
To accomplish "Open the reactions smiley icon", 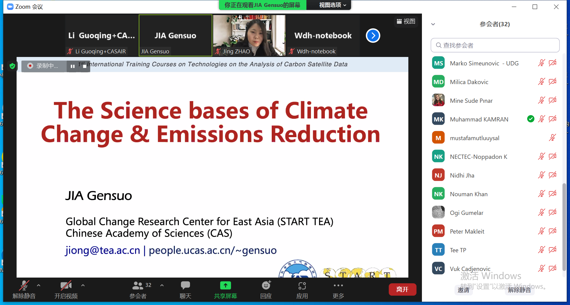I will [x=266, y=285].
